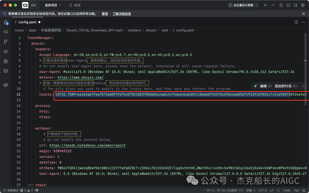The width and height of the screenshot is (309, 193).
Task: Click the TokenManager key on line 1
Action: coord(39,38)
